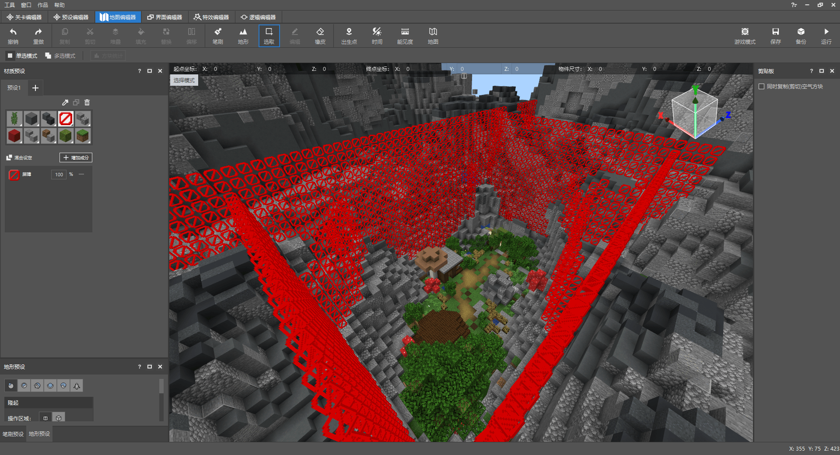Switch to 关卡编辑器 tab

click(x=24, y=17)
